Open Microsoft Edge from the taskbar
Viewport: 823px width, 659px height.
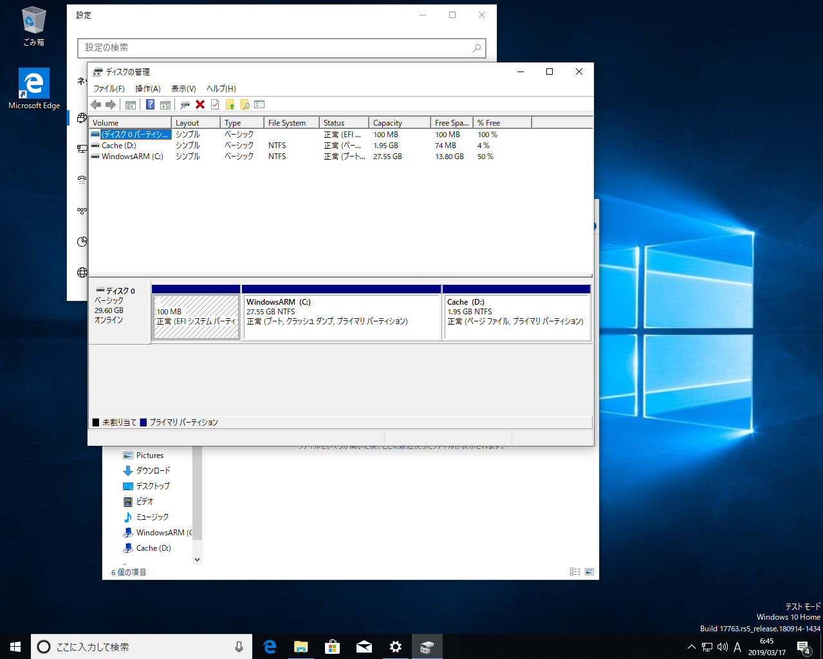coord(270,647)
